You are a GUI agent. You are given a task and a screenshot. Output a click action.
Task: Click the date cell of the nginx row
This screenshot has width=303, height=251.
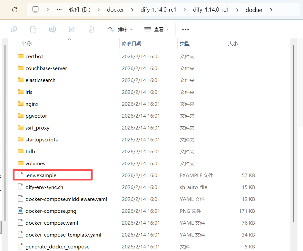(141, 104)
